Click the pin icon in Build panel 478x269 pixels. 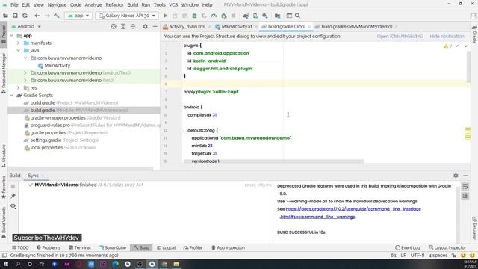coord(13,196)
